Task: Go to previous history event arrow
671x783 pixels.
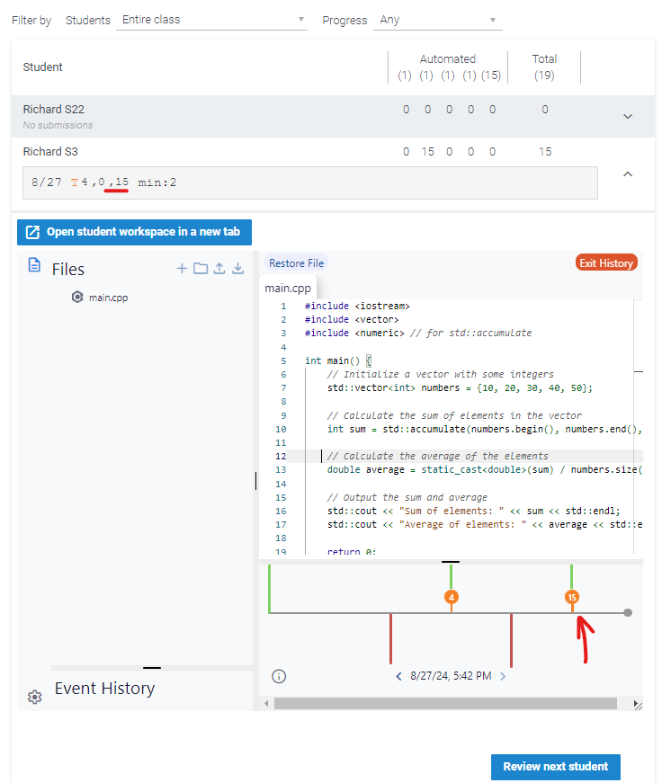Action: coord(399,676)
